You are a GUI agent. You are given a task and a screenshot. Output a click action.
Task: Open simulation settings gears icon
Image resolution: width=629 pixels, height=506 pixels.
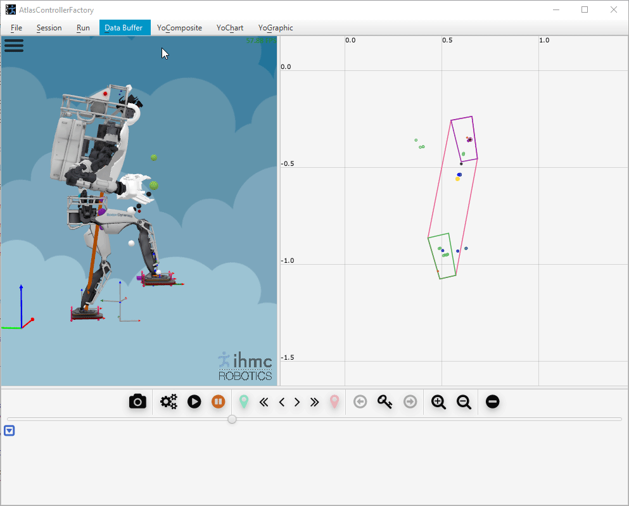tap(168, 402)
